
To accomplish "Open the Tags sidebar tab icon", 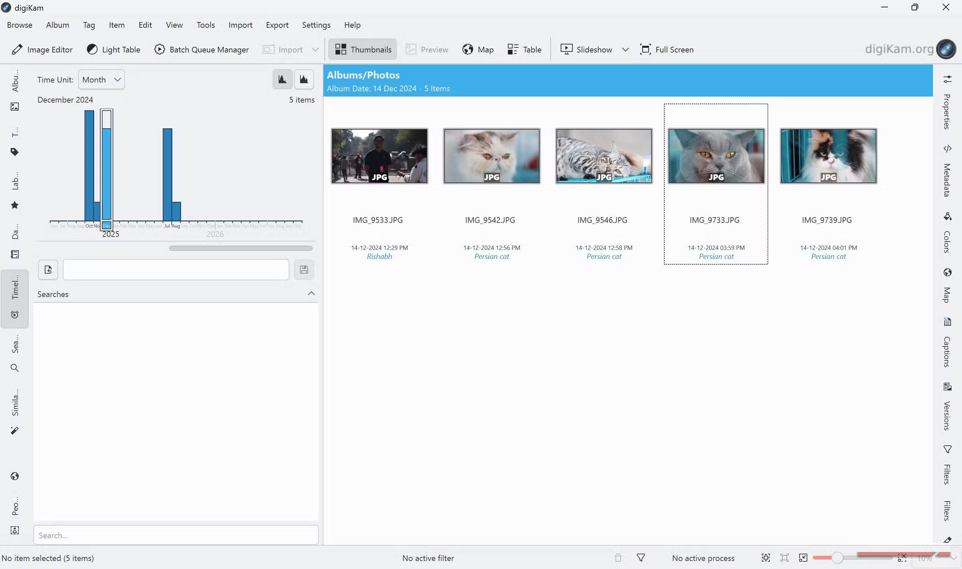I will point(15,152).
